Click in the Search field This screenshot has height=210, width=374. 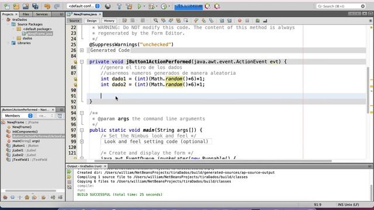(341, 6)
